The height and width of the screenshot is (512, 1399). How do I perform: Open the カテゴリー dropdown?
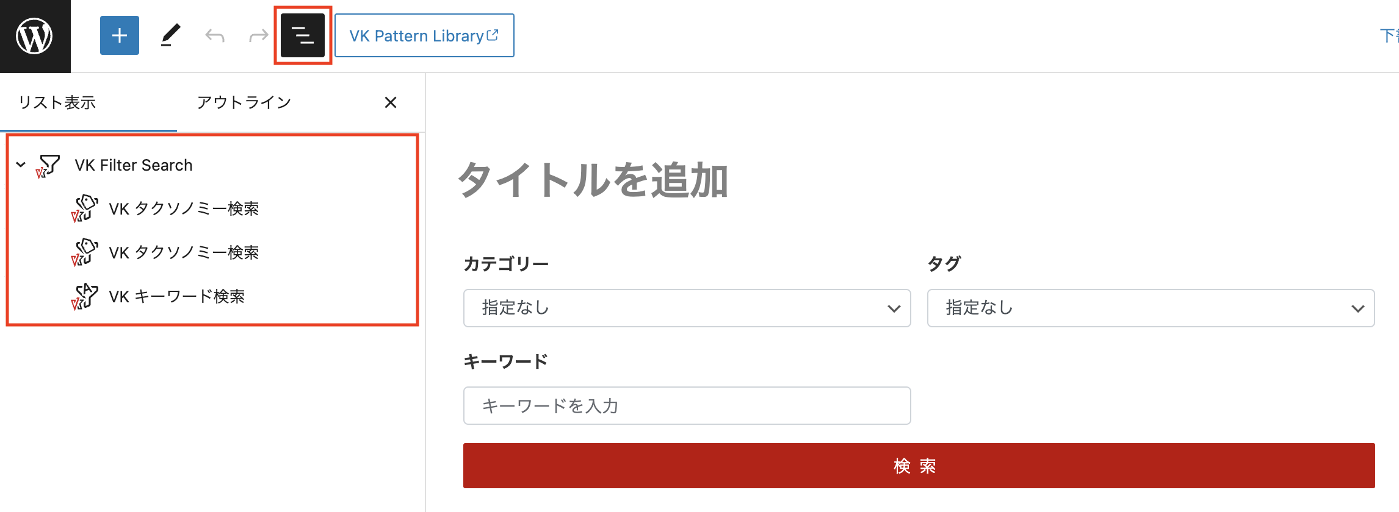pos(687,308)
